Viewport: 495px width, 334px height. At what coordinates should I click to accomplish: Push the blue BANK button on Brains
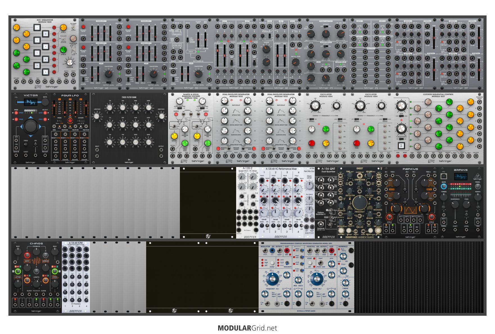[x=444, y=186]
